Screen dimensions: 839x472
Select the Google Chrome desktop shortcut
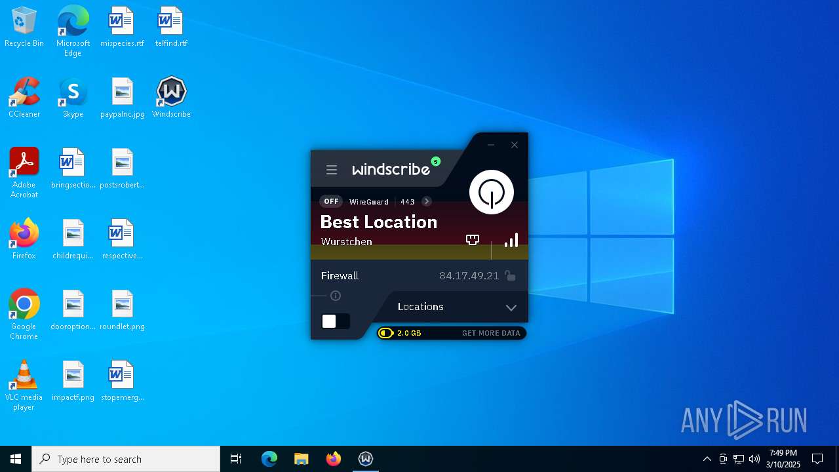point(24,315)
